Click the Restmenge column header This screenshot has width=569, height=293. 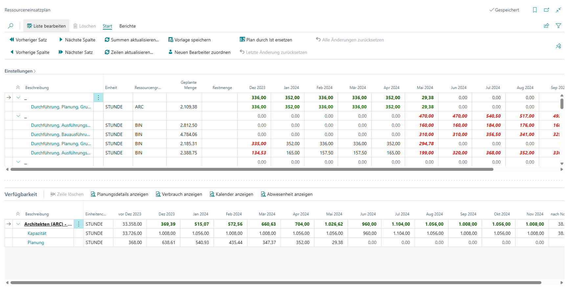click(222, 88)
